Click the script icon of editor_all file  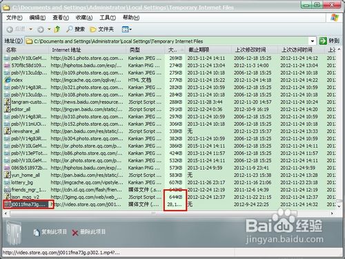coord(8,109)
